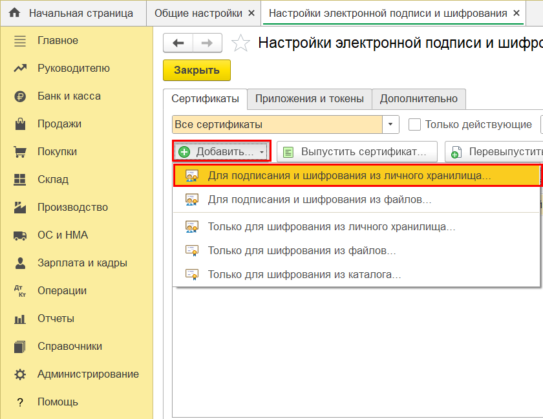Close the Настройки электронной подписи tab
This screenshot has height=419, width=543.
tap(516, 13)
